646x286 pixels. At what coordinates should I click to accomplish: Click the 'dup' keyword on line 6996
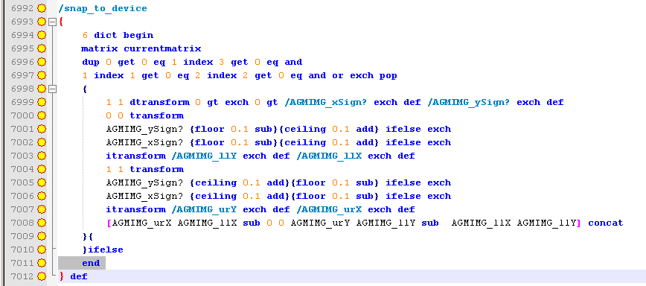click(91, 63)
